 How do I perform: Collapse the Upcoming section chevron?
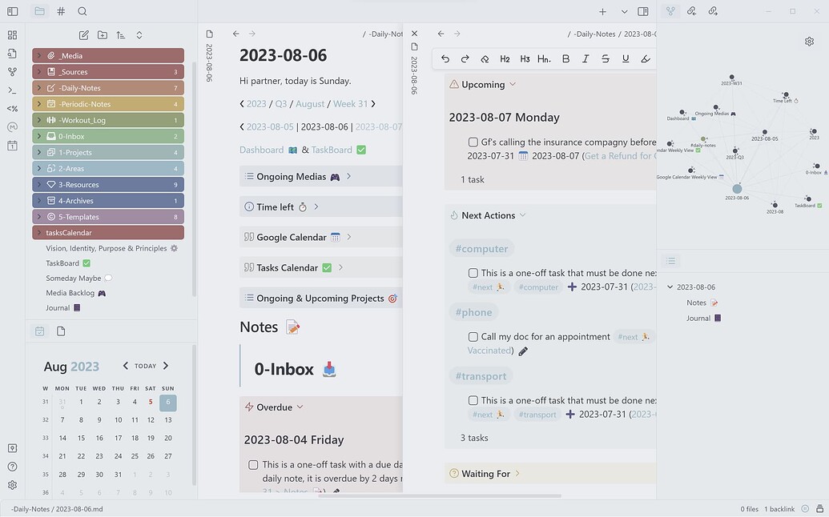pos(512,84)
